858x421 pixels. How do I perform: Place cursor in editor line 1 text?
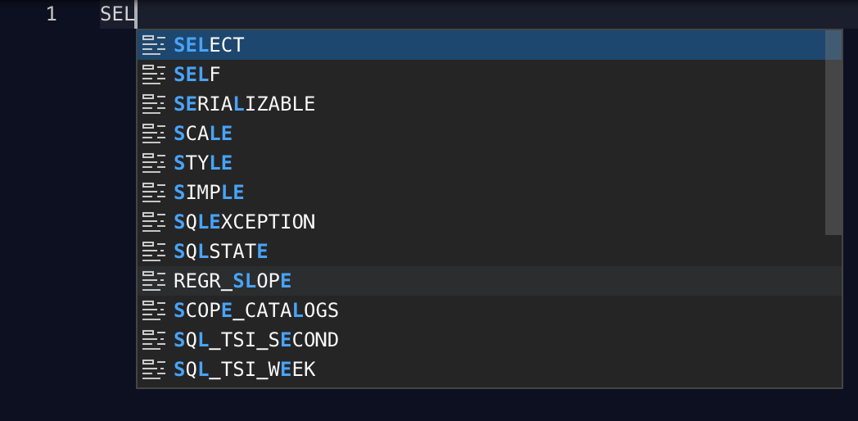(117, 14)
